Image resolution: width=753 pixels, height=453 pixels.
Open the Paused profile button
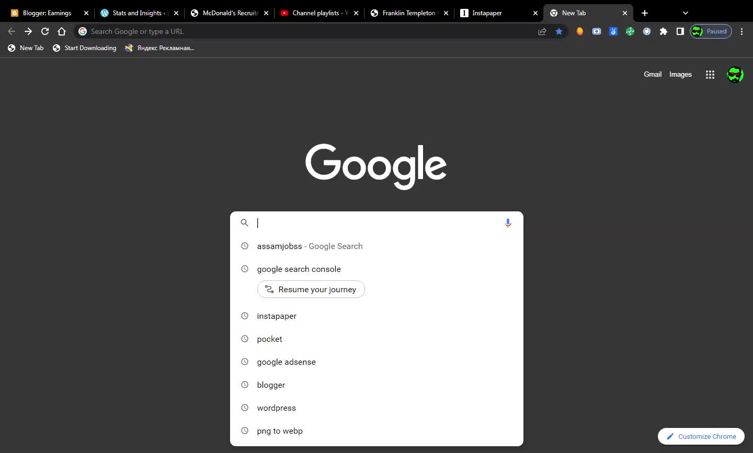coord(711,31)
